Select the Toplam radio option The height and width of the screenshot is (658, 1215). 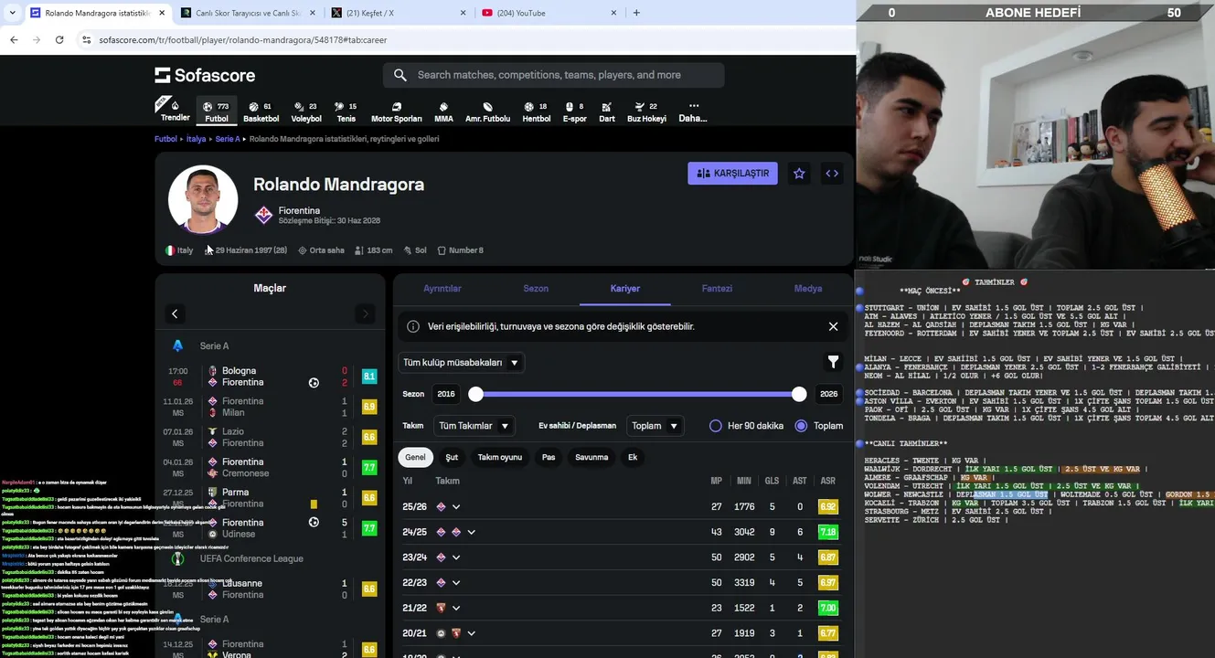click(x=801, y=426)
